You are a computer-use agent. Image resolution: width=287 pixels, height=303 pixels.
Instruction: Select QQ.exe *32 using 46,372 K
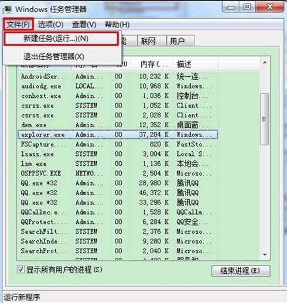coord(118,193)
